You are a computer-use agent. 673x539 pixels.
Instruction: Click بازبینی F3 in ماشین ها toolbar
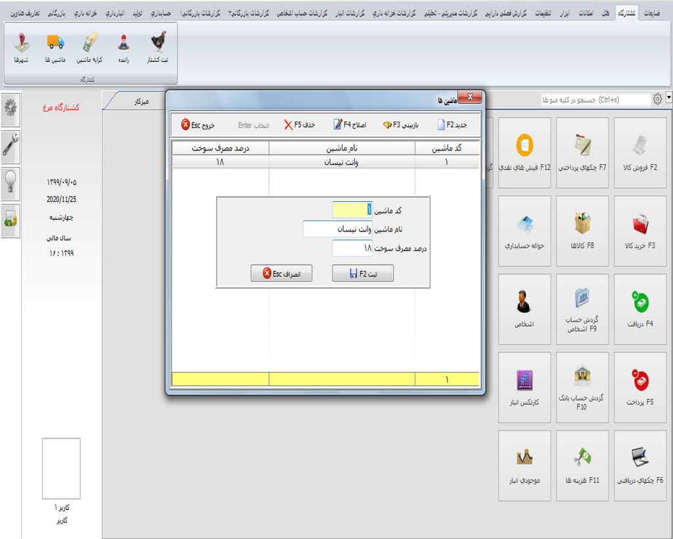[x=401, y=124]
